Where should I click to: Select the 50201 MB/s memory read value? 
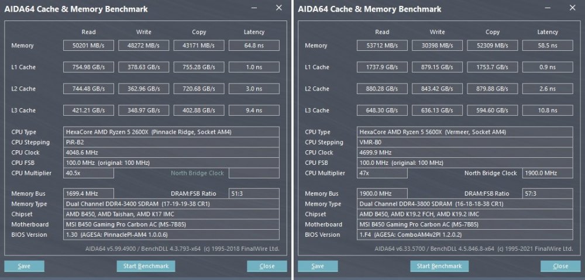coord(88,46)
